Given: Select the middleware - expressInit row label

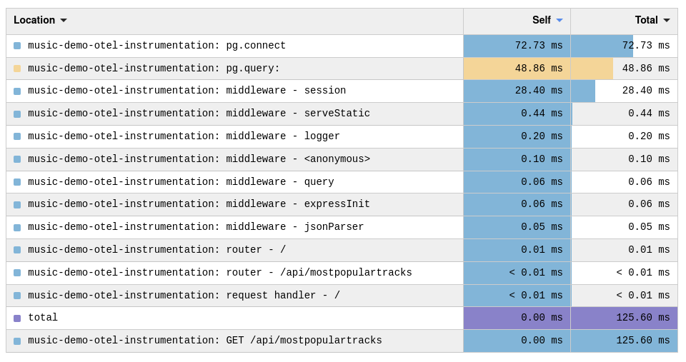Looking at the screenshot, I should [199, 204].
